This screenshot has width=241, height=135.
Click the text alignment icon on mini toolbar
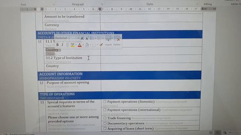click(67, 45)
